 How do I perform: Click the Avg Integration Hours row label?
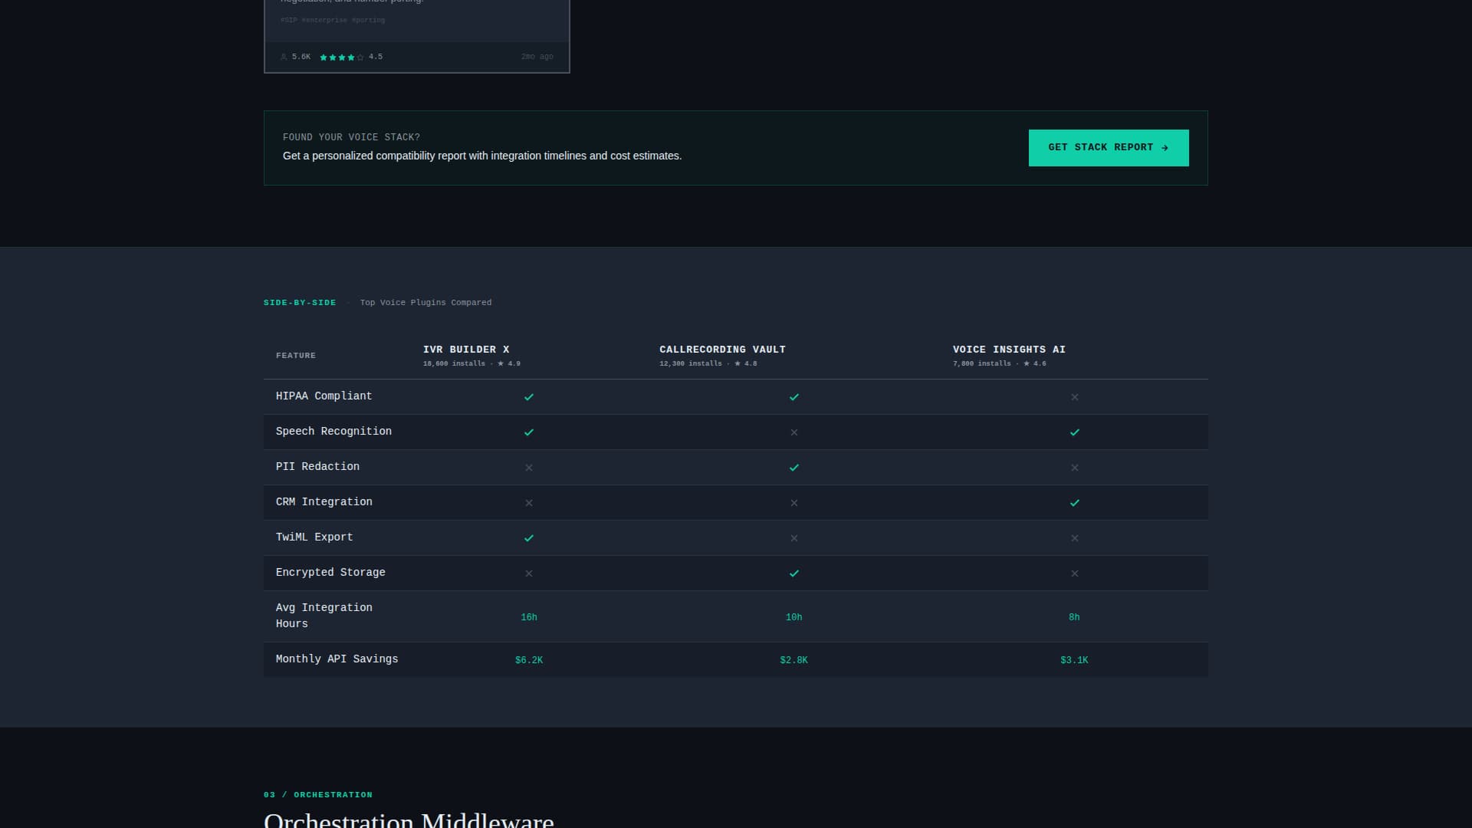[x=324, y=616]
